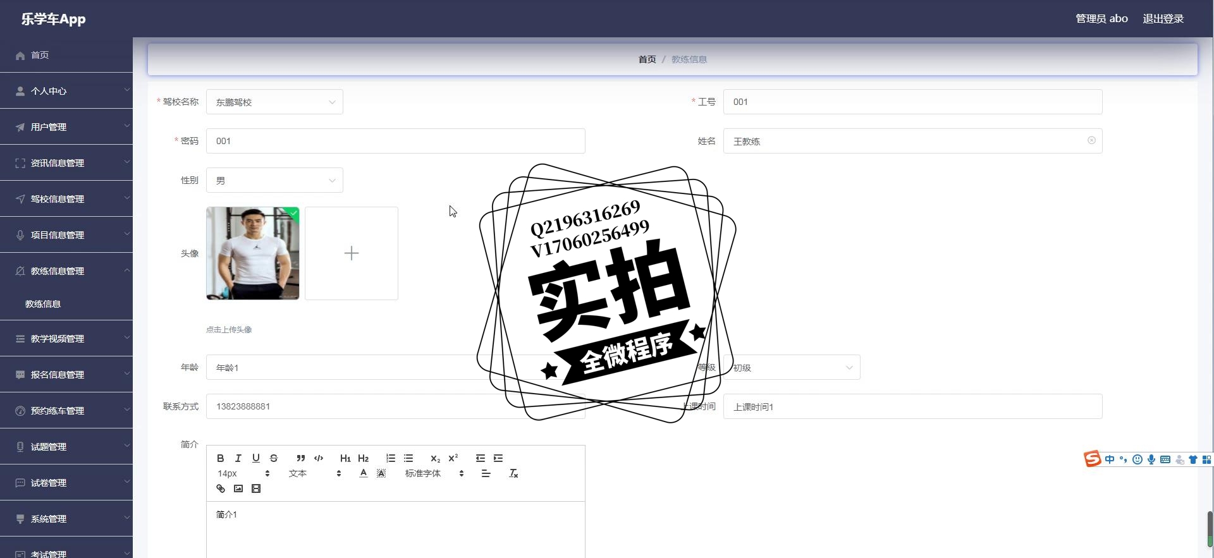Click the uploaded coach avatar thumbnail
Image resolution: width=1214 pixels, height=558 pixels.
tap(253, 253)
